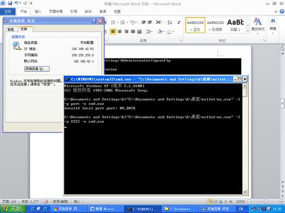The height and width of the screenshot is (213, 285).
Task: Click cmd window scrollbar up arrow
Action: (x=245, y=86)
